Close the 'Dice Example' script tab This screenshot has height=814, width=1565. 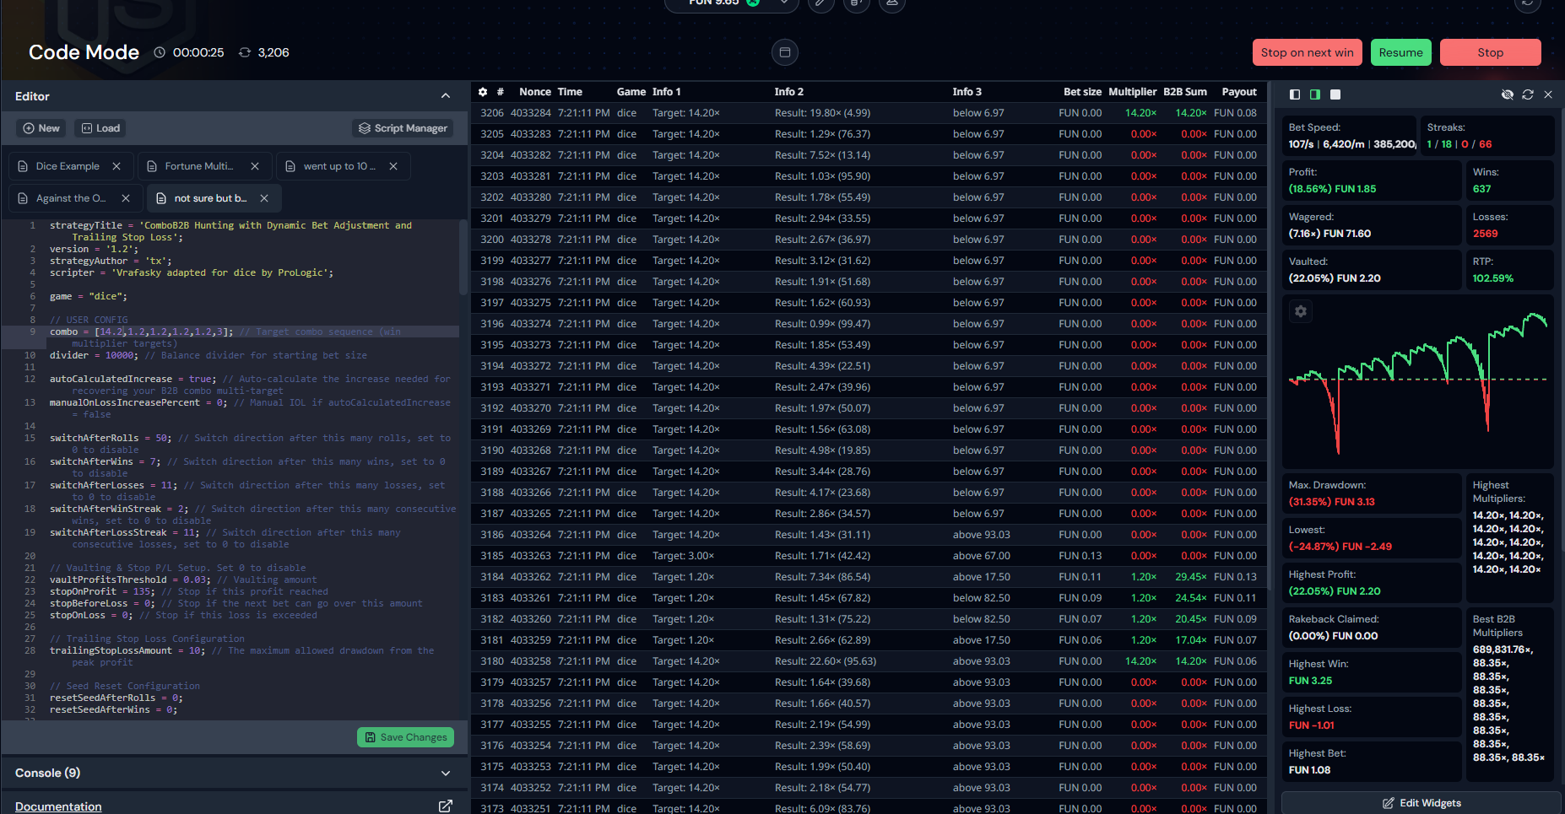click(x=116, y=166)
